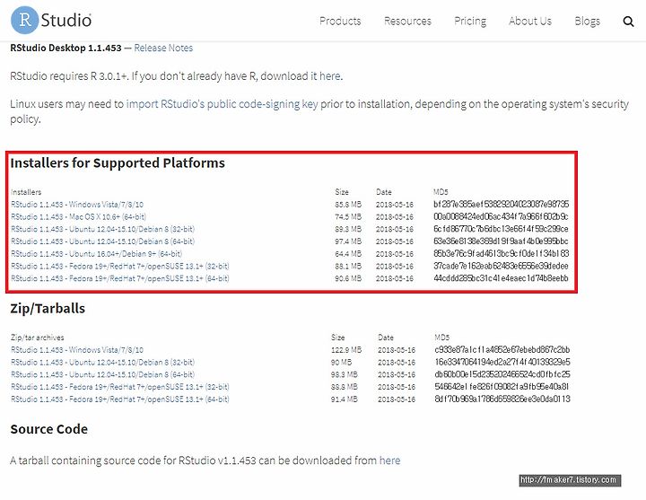The height and width of the screenshot is (500, 646).
Task: Select the 122.9 MB size value
Action: coord(346,350)
